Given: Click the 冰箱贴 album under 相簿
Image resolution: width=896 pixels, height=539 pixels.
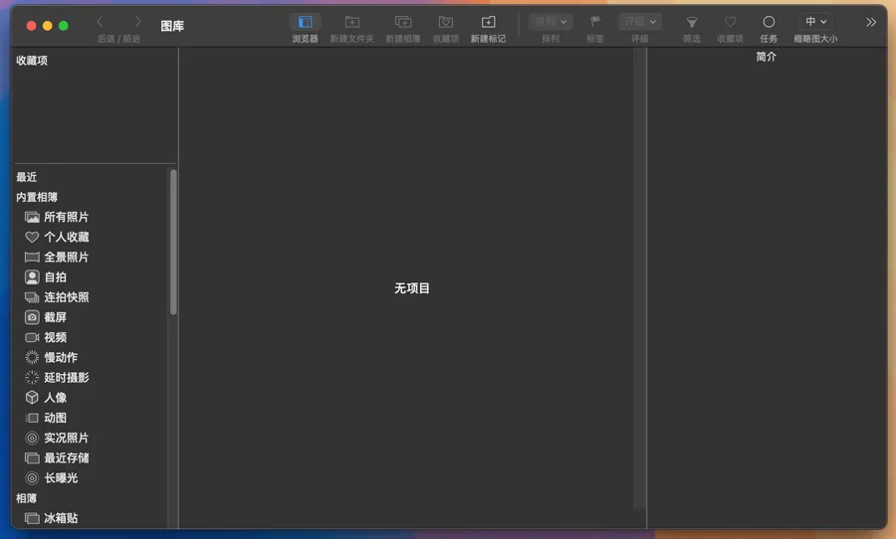Looking at the screenshot, I should pyautogui.click(x=60, y=518).
